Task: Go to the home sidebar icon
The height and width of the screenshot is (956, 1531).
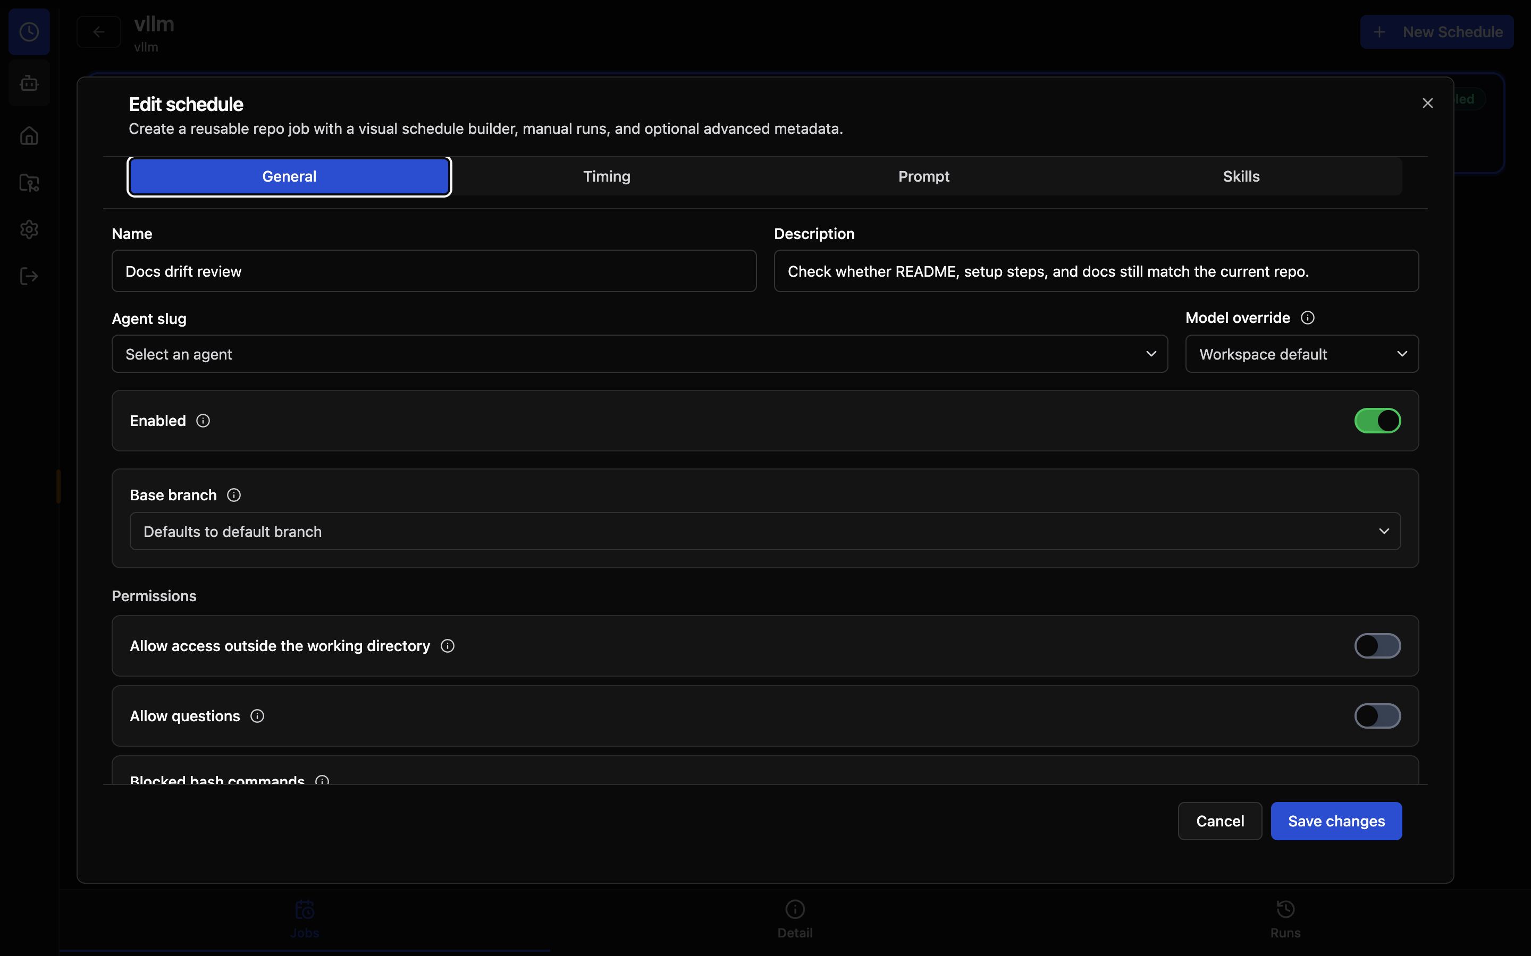Action: (x=29, y=135)
